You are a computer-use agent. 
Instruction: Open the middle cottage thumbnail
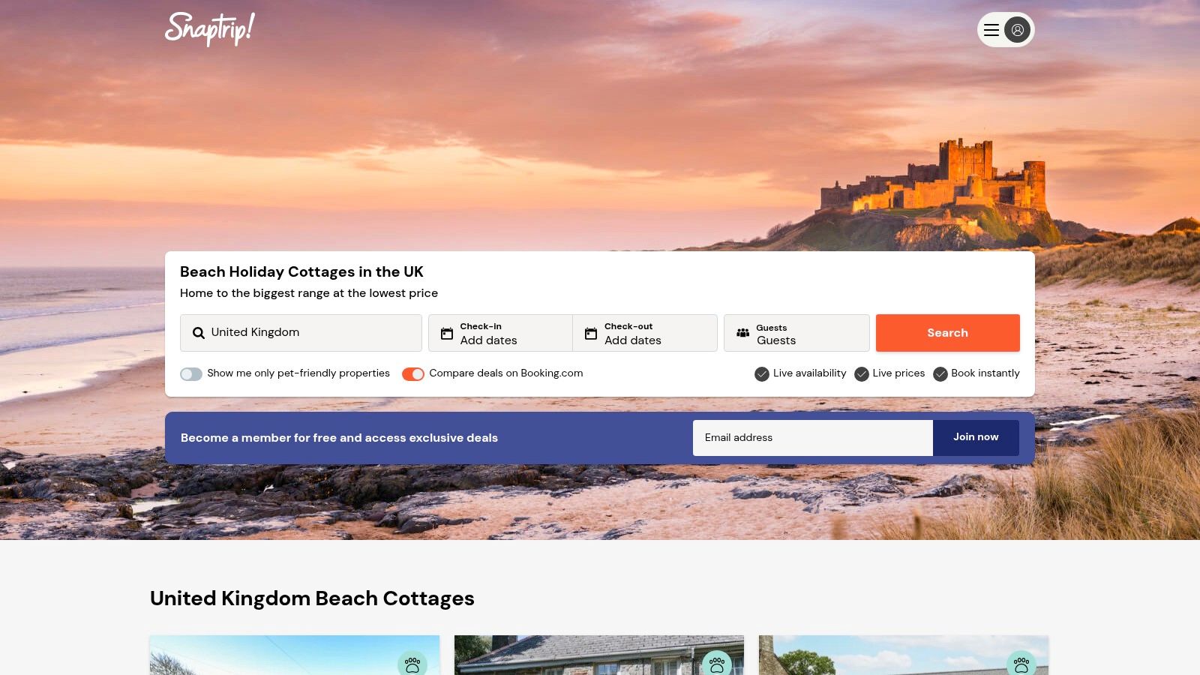tap(599, 655)
